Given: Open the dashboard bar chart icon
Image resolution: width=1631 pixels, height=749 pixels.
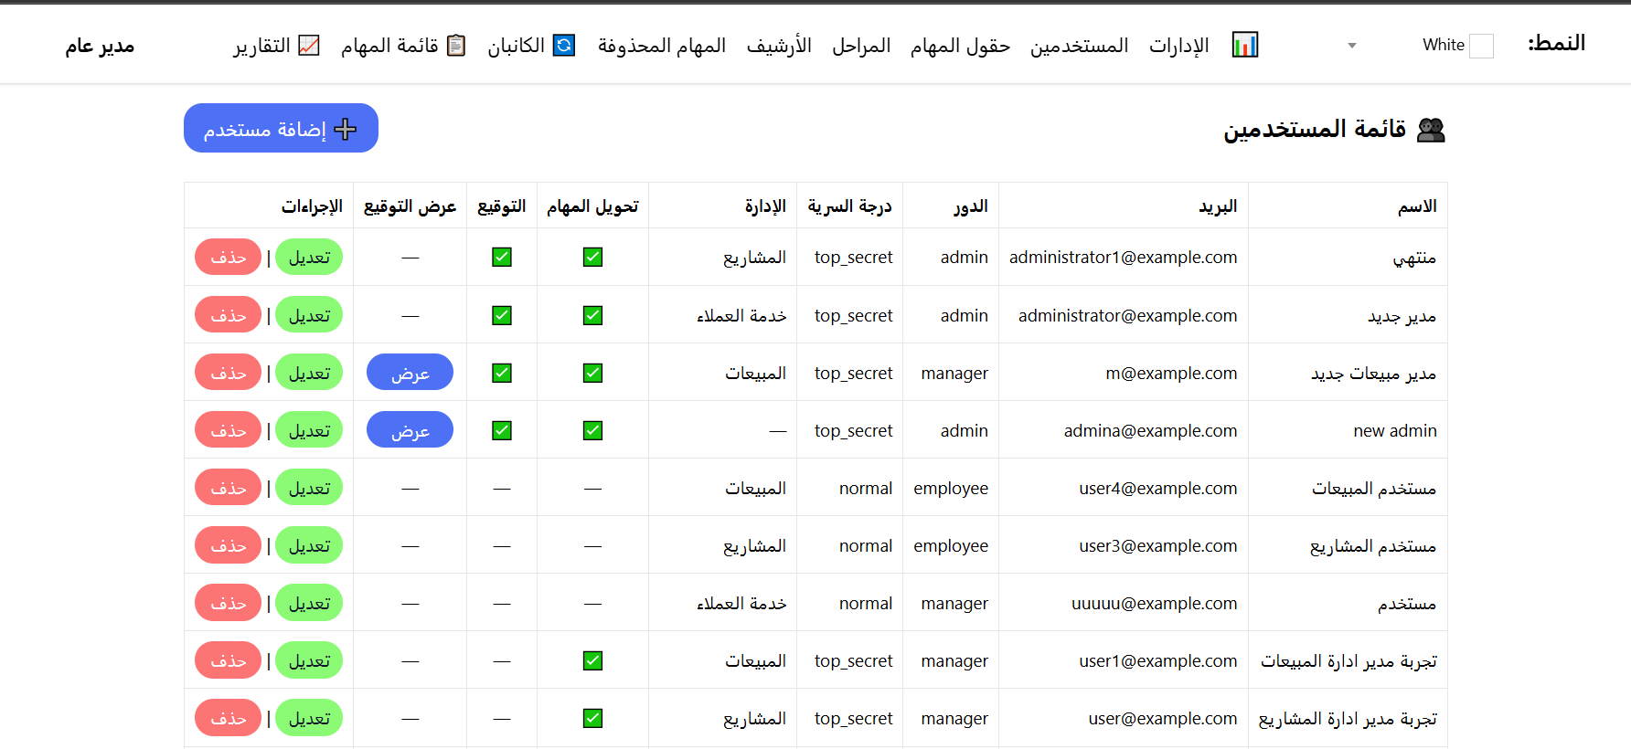Looking at the screenshot, I should [x=1244, y=45].
